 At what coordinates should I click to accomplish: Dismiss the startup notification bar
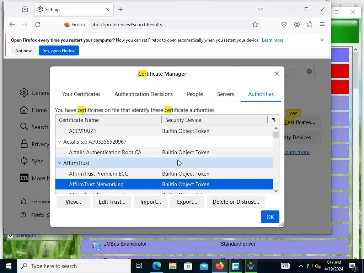pyautogui.click(x=322, y=40)
